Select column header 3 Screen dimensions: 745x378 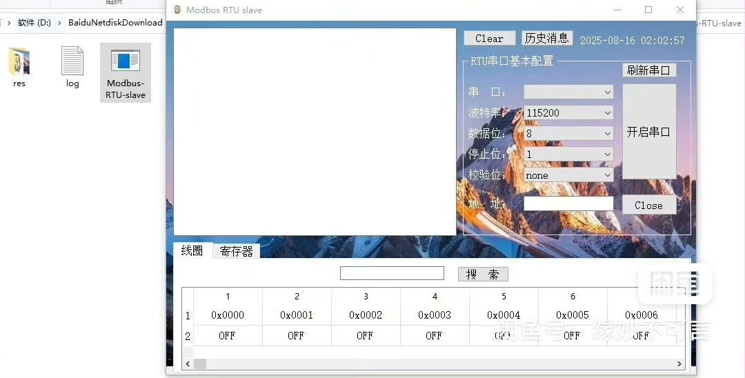tap(366, 297)
